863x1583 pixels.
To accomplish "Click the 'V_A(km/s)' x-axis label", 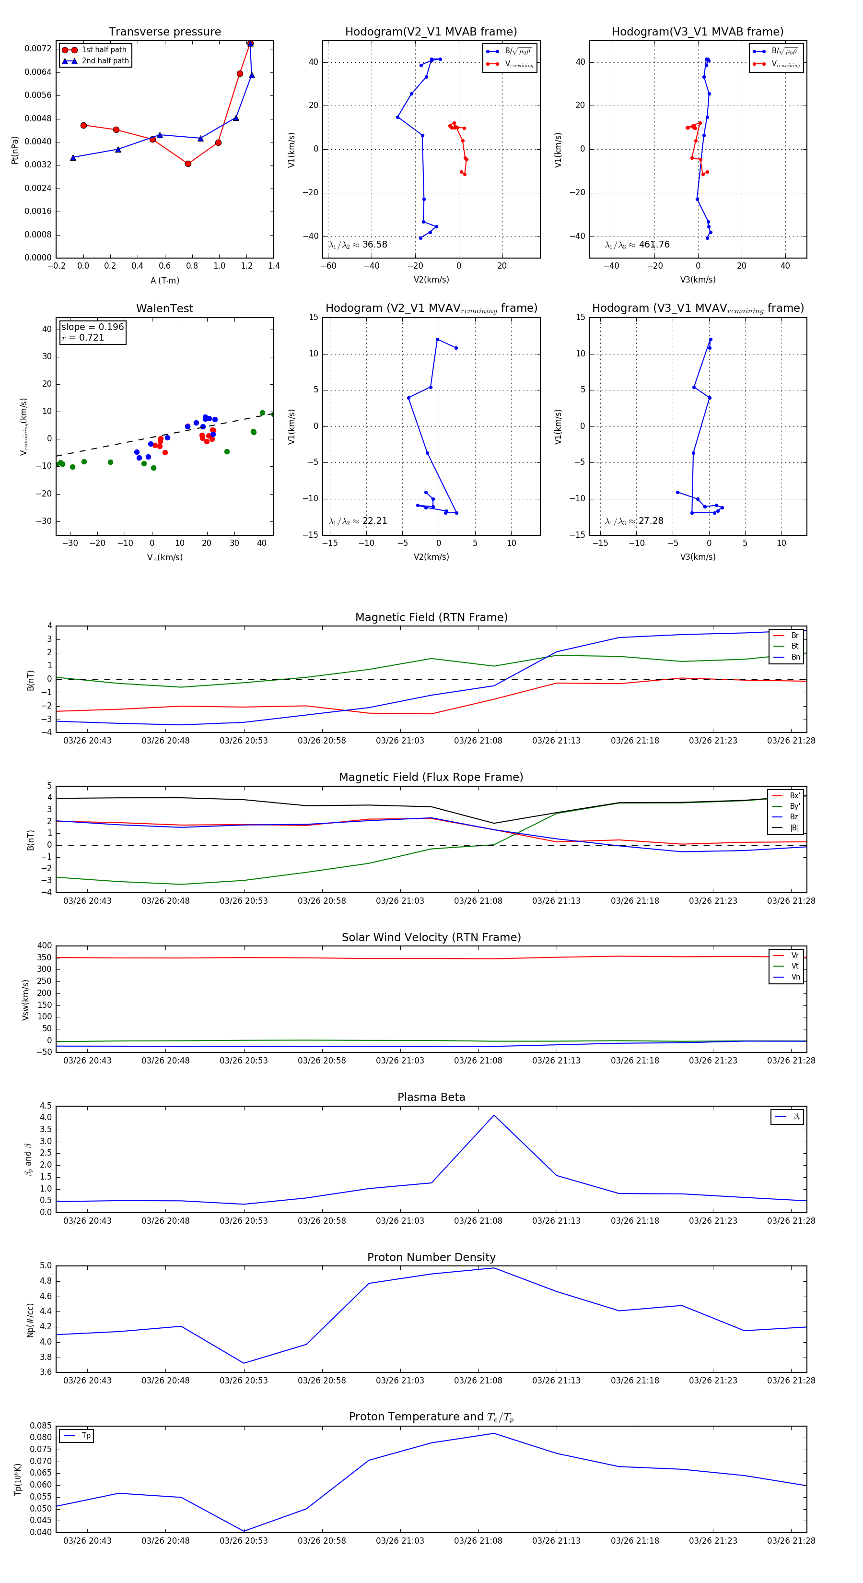I will 164,557.
